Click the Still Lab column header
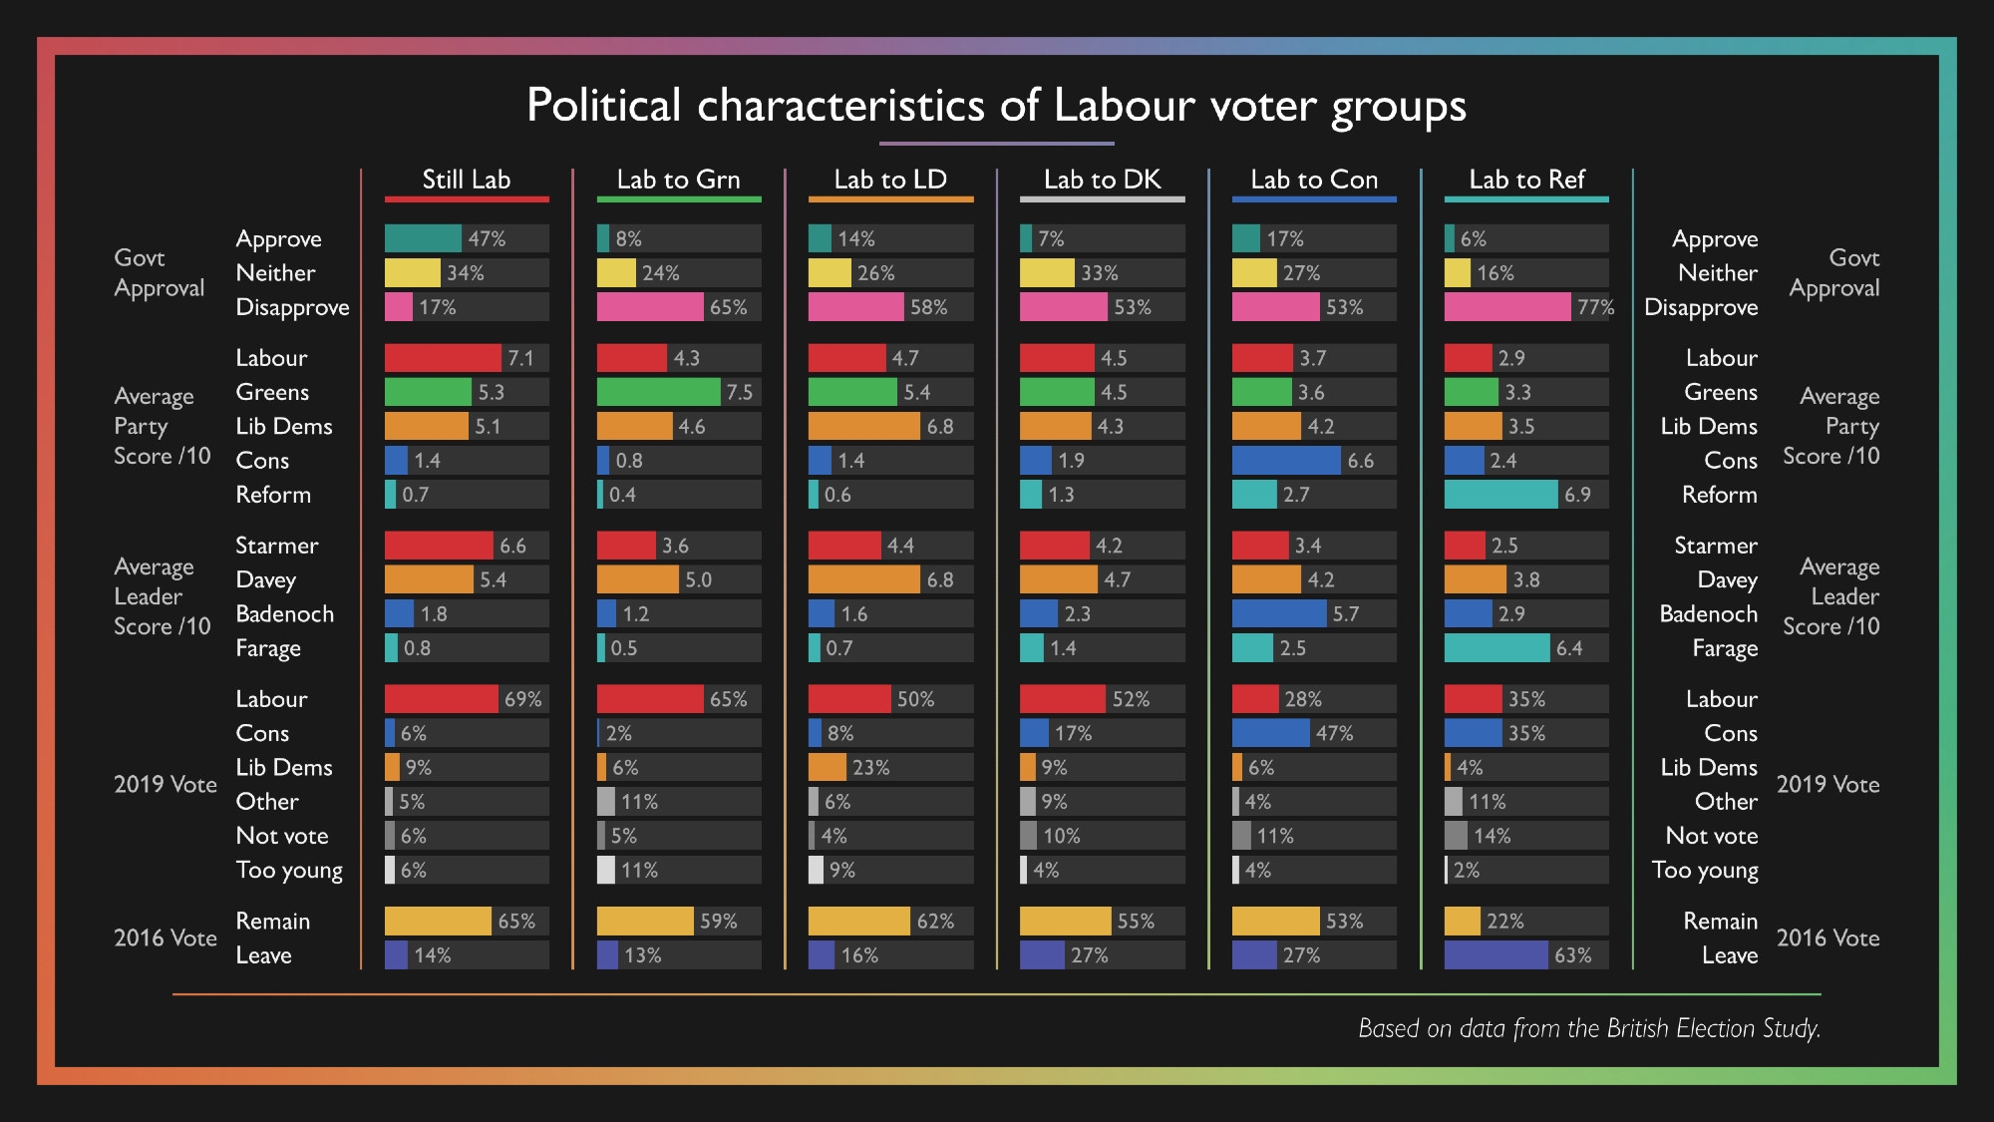This screenshot has width=1994, height=1122. tap(466, 180)
